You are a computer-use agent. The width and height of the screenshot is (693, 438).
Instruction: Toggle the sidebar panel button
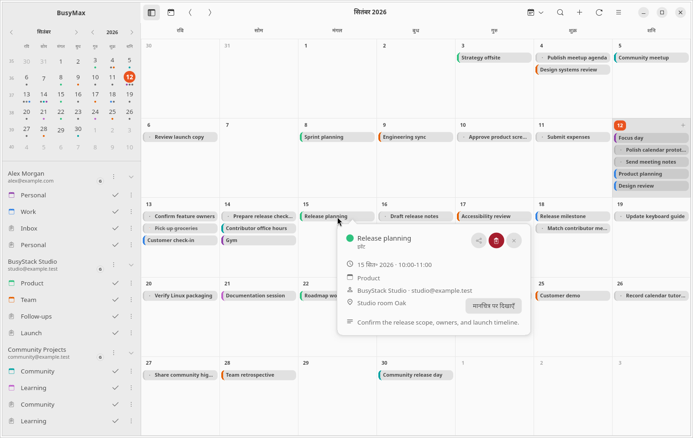[152, 12]
